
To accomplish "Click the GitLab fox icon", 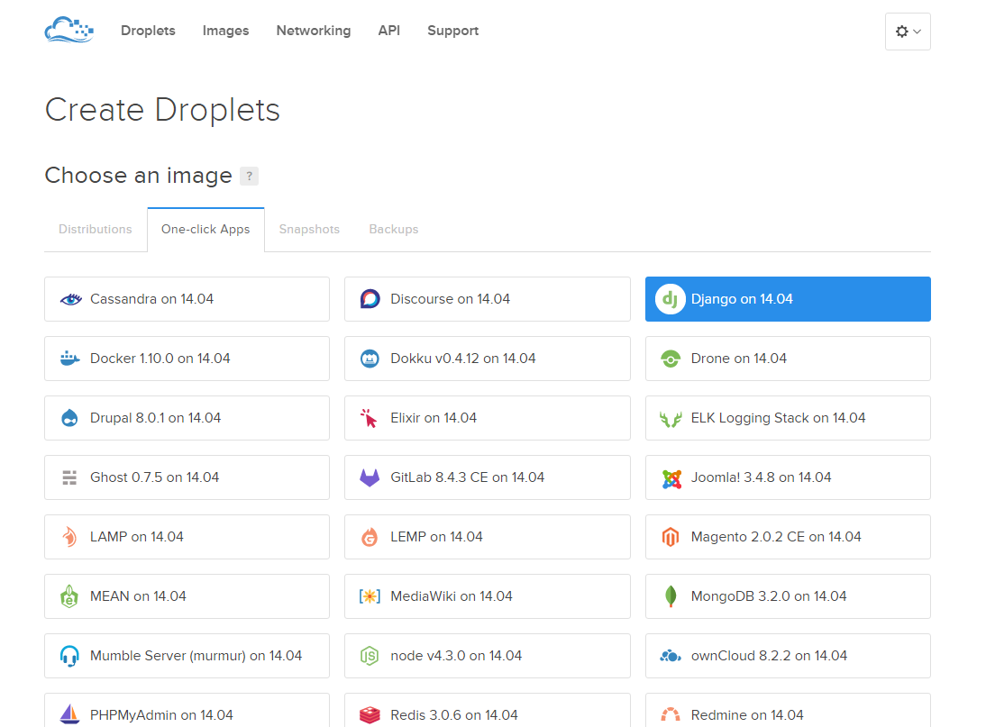I will 370,477.
